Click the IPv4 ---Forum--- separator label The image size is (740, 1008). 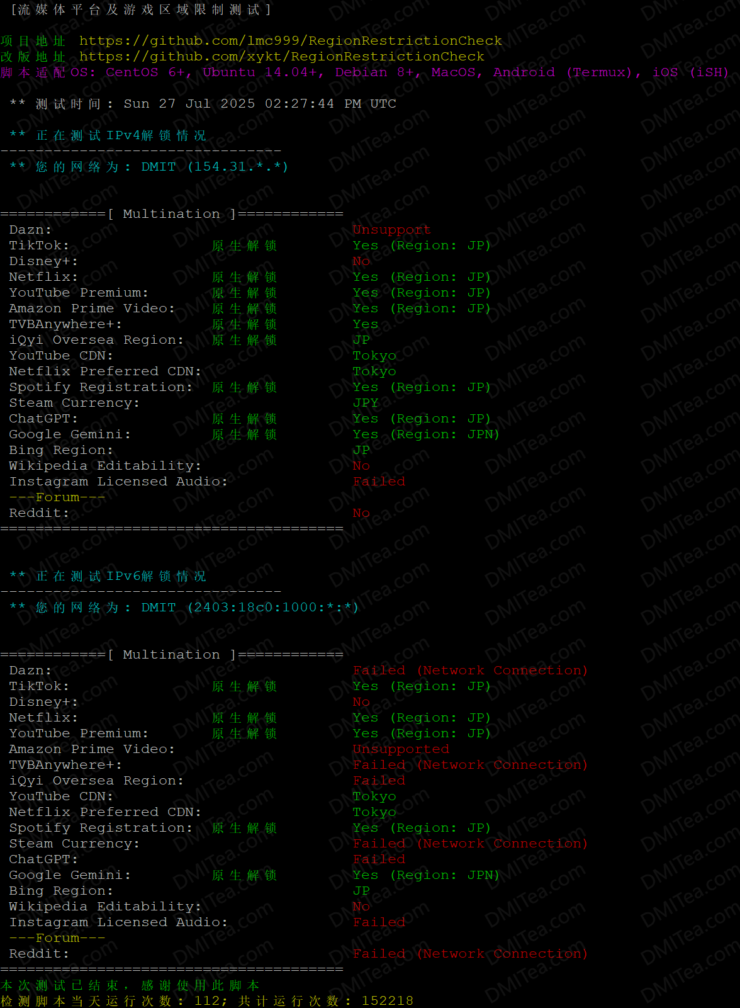(57, 497)
